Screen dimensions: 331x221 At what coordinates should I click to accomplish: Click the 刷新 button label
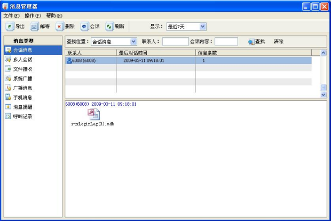[x=120, y=26]
